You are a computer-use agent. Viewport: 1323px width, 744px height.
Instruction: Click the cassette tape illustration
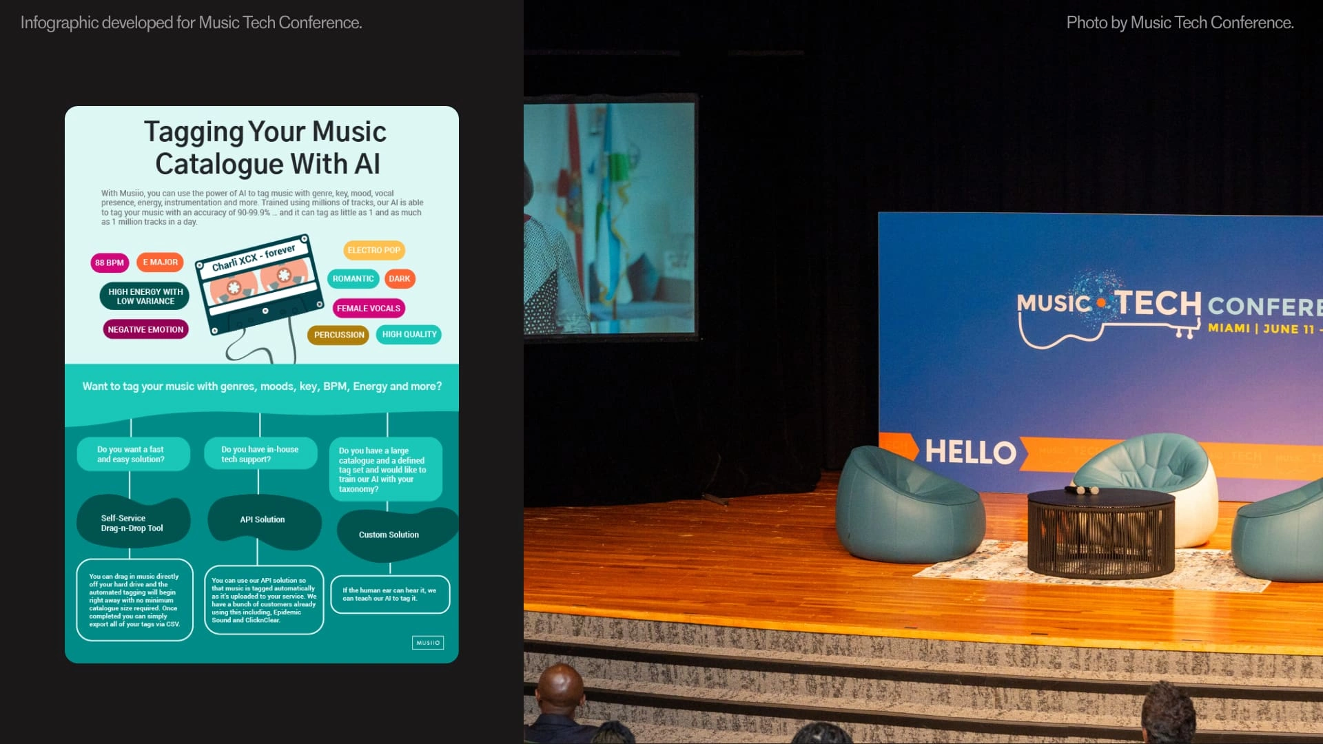click(x=260, y=285)
